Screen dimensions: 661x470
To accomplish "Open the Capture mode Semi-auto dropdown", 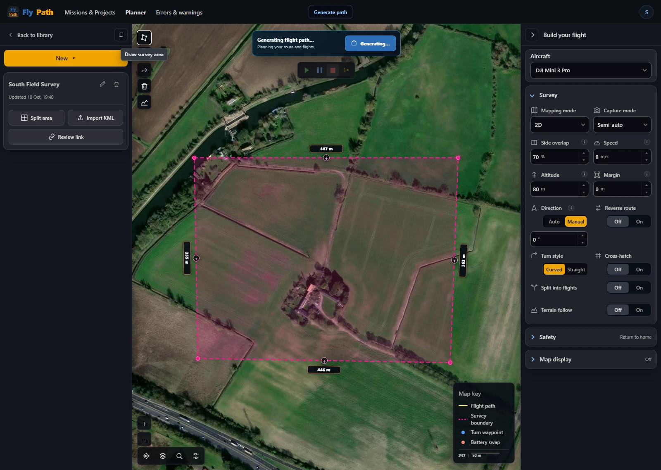I will pyautogui.click(x=622, y=125).
